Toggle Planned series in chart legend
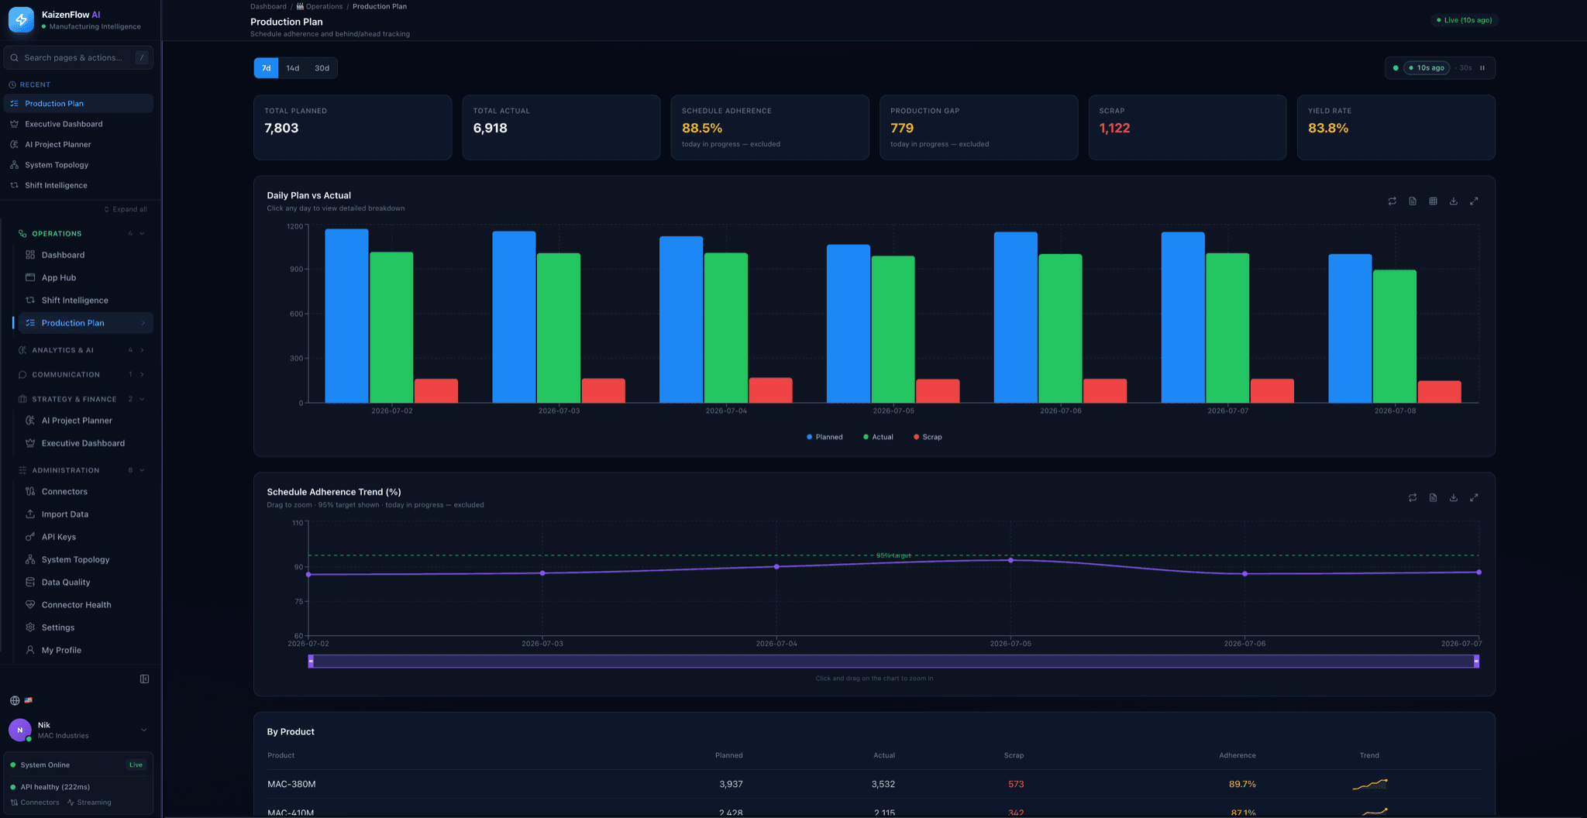 824,437
